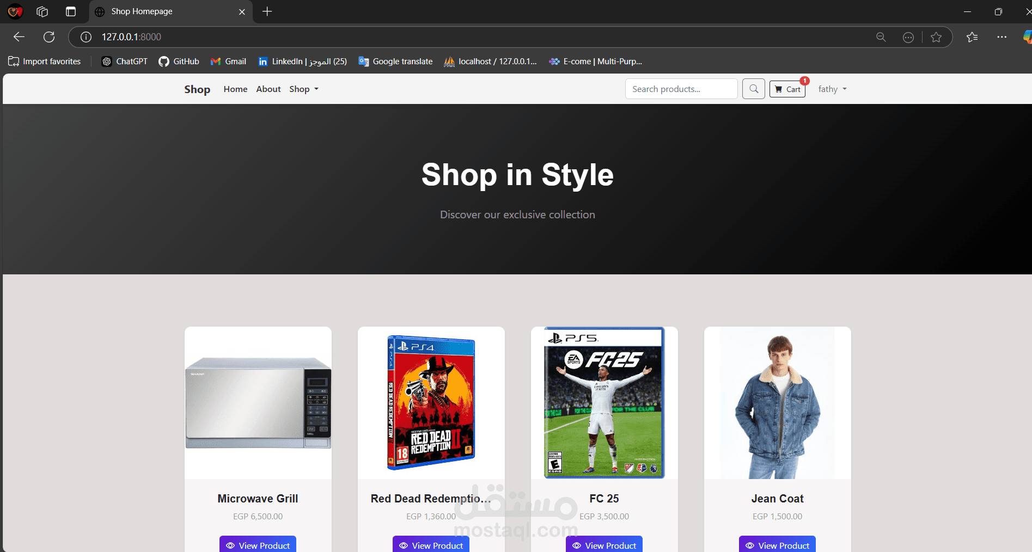Click the Shop brand logo text

(197, 89)
